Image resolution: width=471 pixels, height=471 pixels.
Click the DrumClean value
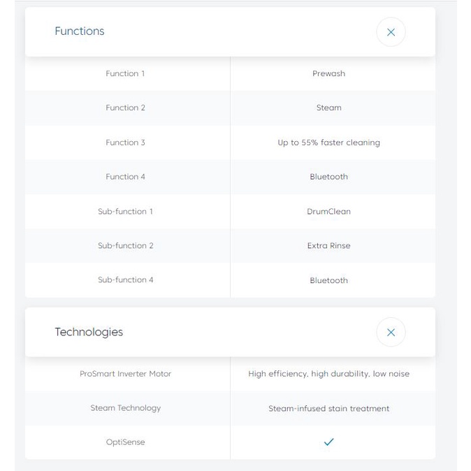coord(328,211)
